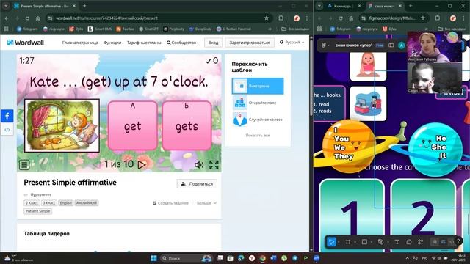The width and height of the screenshot is (470, 264).
Task: Open tab search dropdown in Wordwall browser
Action: click(x=6, y=6)
